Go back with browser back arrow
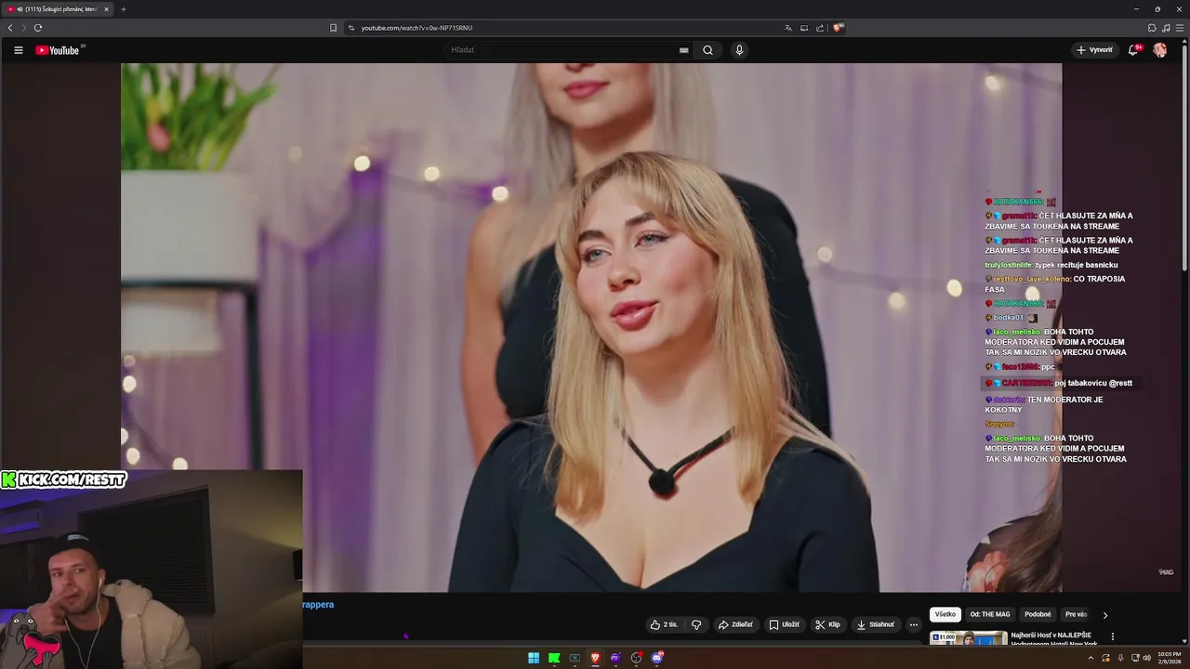Screen dimensions: 1190x669 tap(10, 28)
